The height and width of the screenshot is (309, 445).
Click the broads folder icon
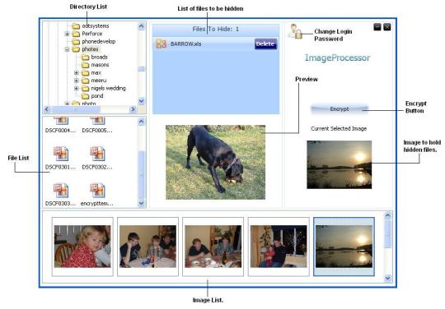point(85,58)
